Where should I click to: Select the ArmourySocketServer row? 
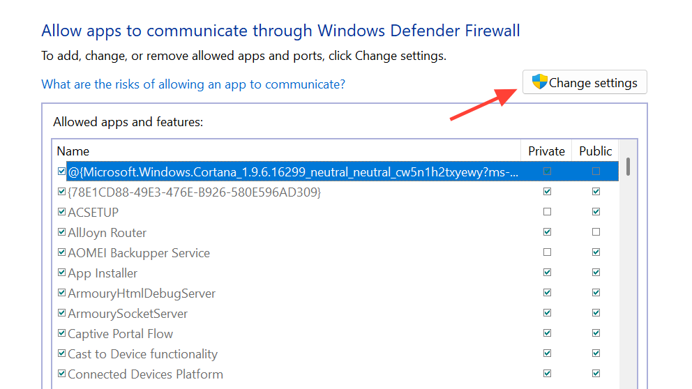pyautogui.click(x=128, y=314)
